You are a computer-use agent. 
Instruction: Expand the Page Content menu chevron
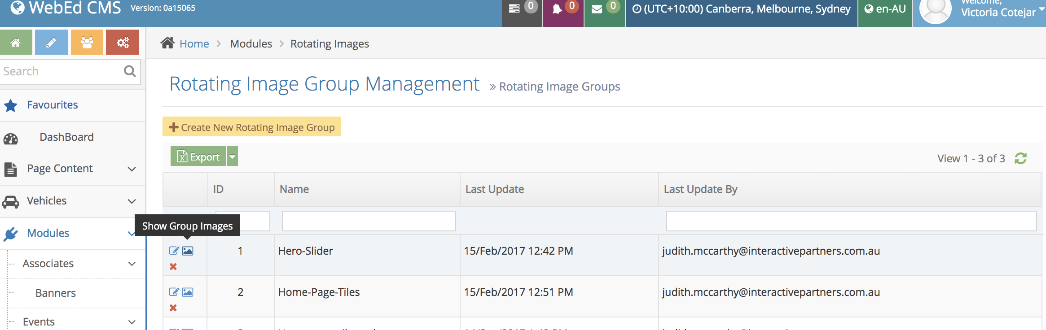[x=132, y=169]
